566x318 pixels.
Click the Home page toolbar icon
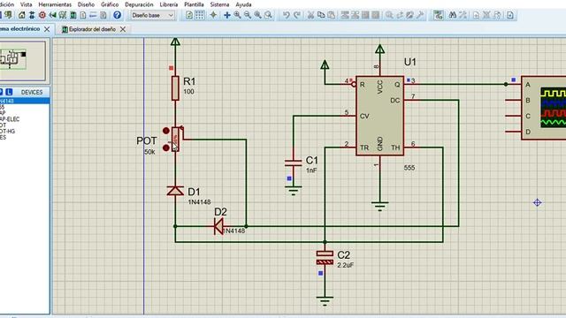(21, 15)
